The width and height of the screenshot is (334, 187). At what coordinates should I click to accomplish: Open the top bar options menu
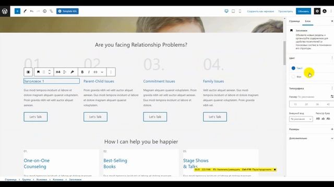[x=331, y=11]
